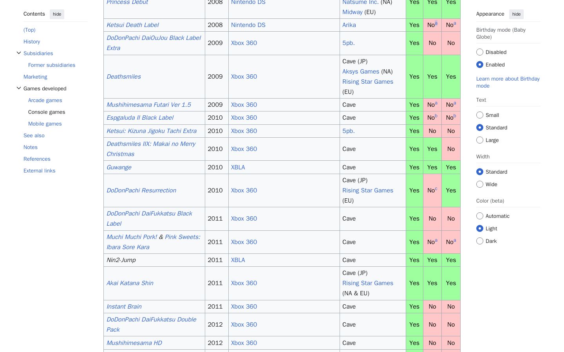Click the Nin2-Jump title cell
Viewport: 564px width, 352px height.
click(154, 260)
